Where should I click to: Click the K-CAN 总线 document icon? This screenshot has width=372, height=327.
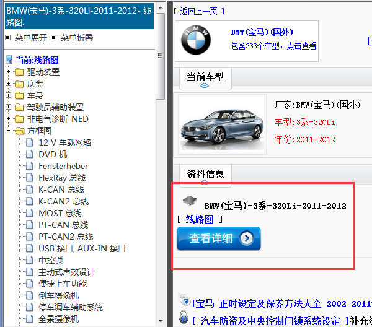pyautogui.click(x=29, y=190)
